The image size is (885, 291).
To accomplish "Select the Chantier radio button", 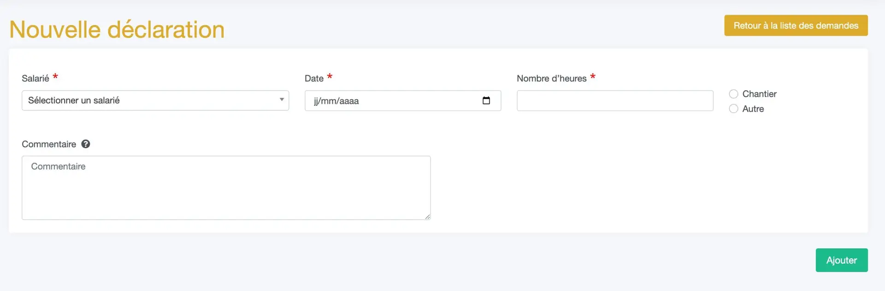I will 733,94.
